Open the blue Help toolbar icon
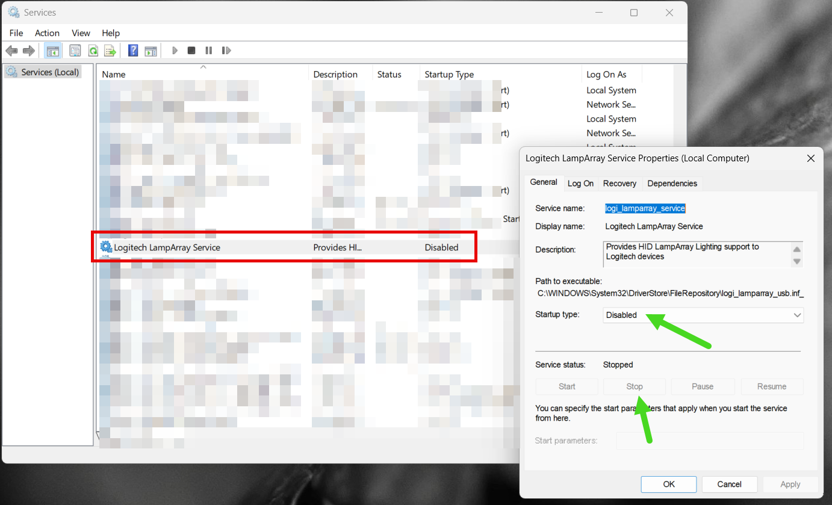 click(134, 51)
